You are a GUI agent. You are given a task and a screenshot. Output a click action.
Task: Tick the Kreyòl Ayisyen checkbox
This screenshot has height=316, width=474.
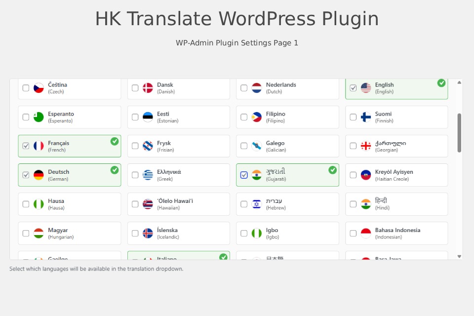353,175
